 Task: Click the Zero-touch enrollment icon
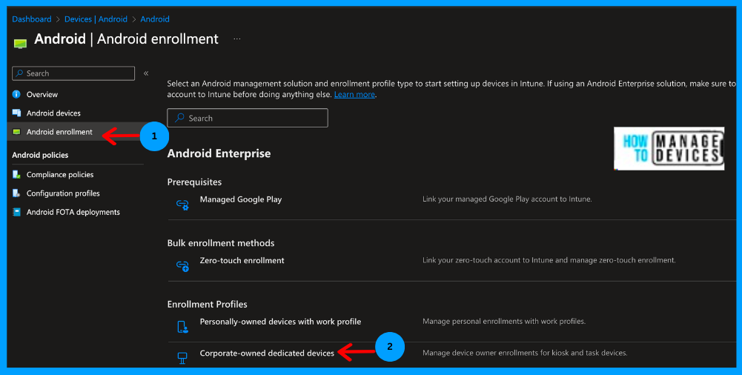pos(182,266)
